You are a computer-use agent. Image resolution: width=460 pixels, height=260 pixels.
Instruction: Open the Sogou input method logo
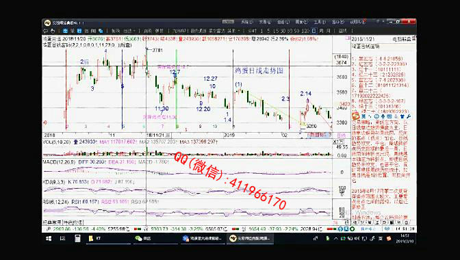point(356,116)
